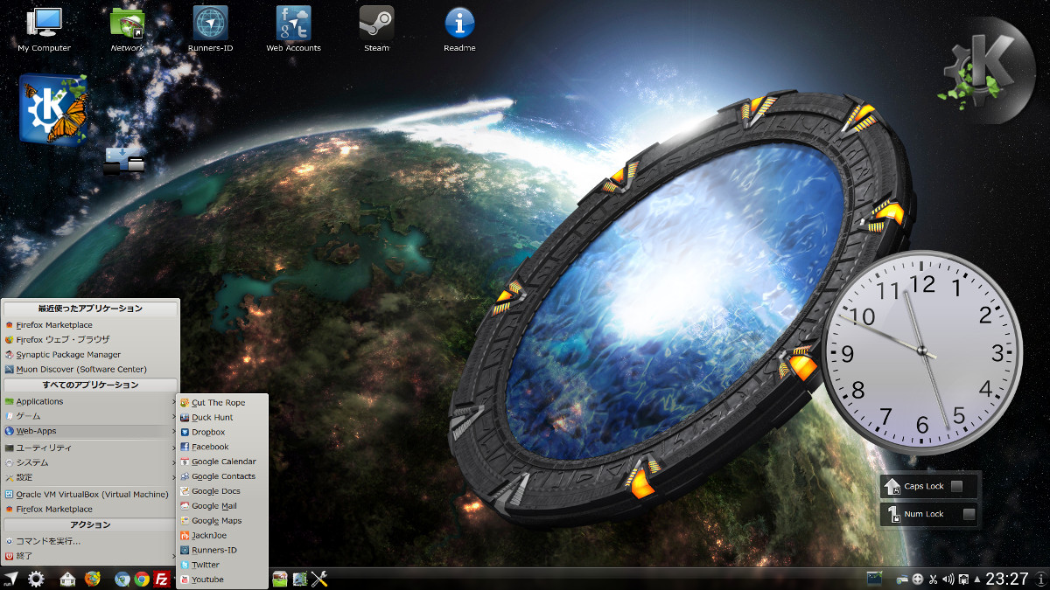
Task: Click the analog clock widget
Action: pyautogui.click(x=922, y=351)
